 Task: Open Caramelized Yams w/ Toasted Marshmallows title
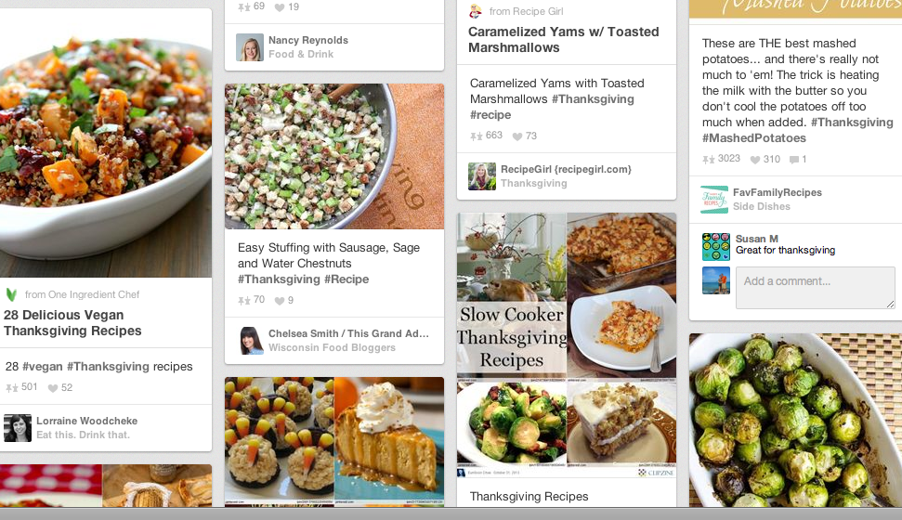564,40
